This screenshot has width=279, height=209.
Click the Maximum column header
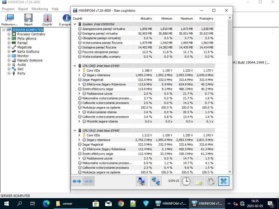coord(184,19)
